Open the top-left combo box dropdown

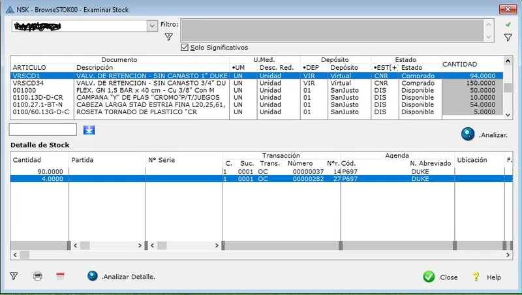click(152, 25)
